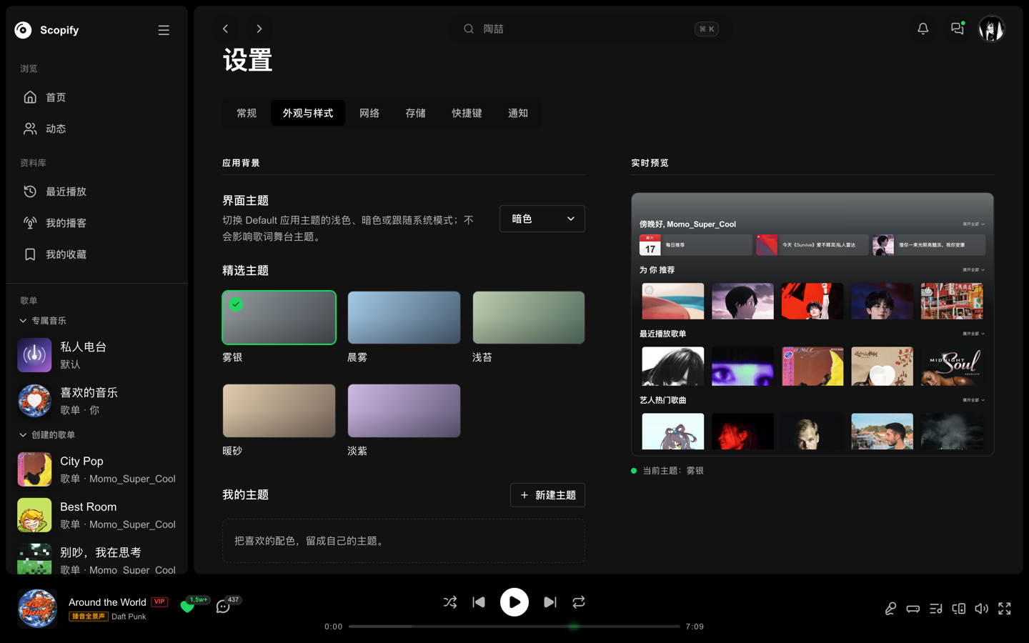Open 动态 in the sidebar
The image size is (1029, 643).
pyautogui.click(x=96, y=129)
